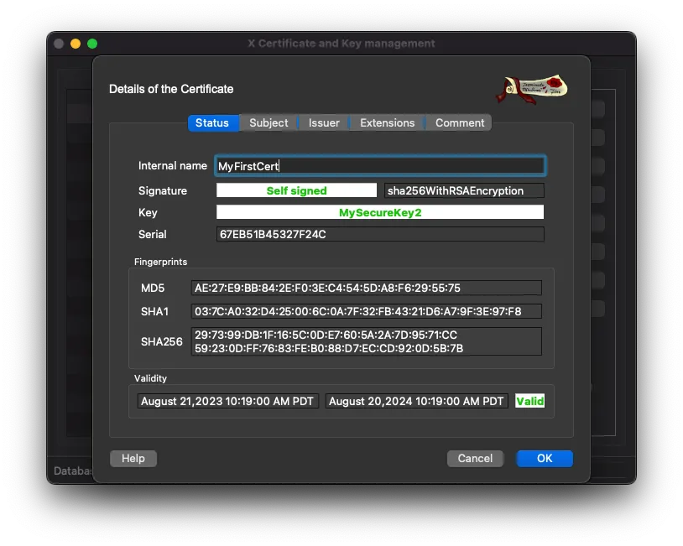
Task: Switch to the Subject tab
Action: (268, 122)
